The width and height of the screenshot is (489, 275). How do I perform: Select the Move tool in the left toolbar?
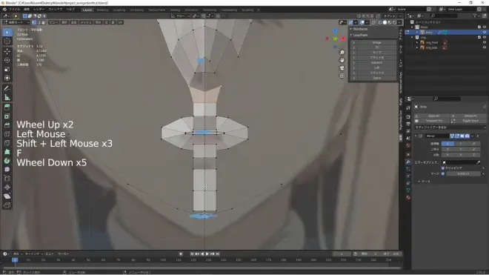7,51
